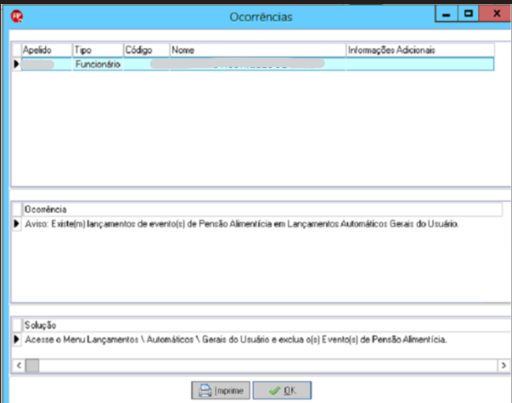
Task: Click the blurred Apelido cell in first row
Action: pos(47,64)
